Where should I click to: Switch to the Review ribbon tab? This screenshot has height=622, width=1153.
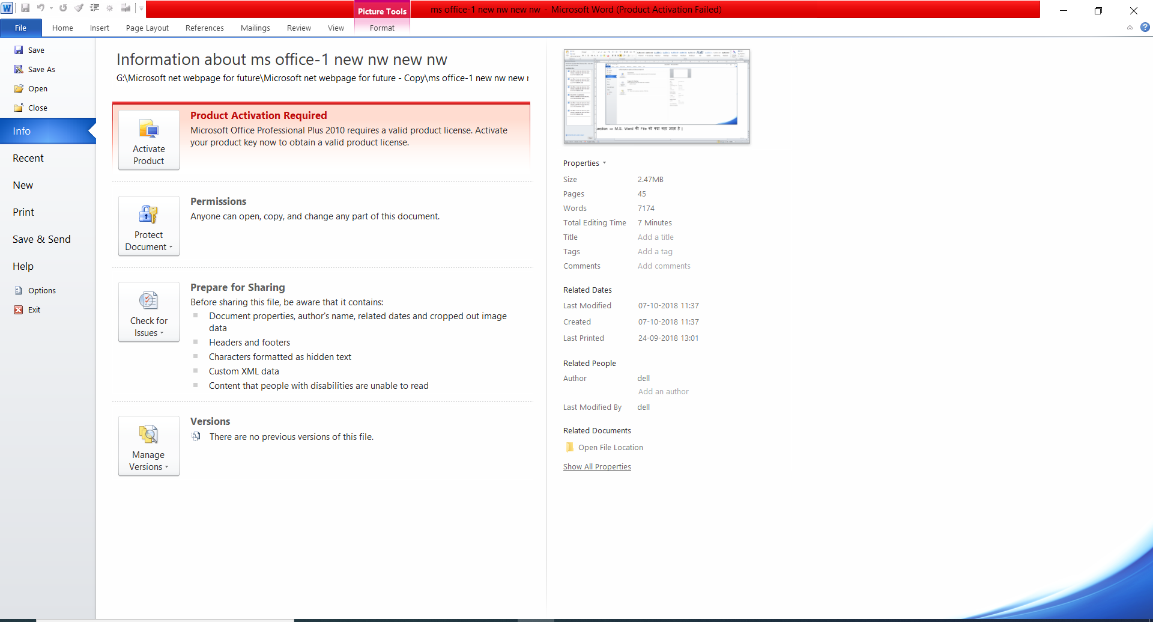298,28
